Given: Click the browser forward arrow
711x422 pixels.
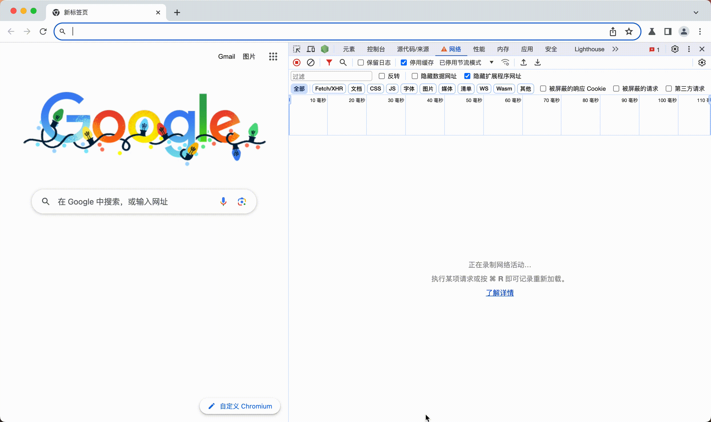Looking at the screenshot, I should pyautogui.click(x=27, y=31).
